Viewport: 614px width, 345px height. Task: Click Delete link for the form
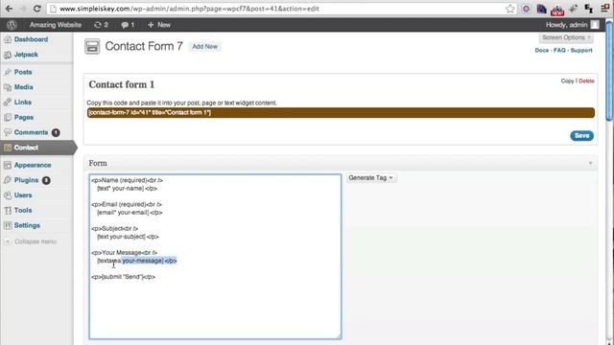(586, 80)
